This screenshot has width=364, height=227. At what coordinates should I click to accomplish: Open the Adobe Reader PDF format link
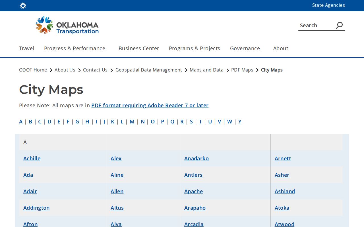click(150, 105)
